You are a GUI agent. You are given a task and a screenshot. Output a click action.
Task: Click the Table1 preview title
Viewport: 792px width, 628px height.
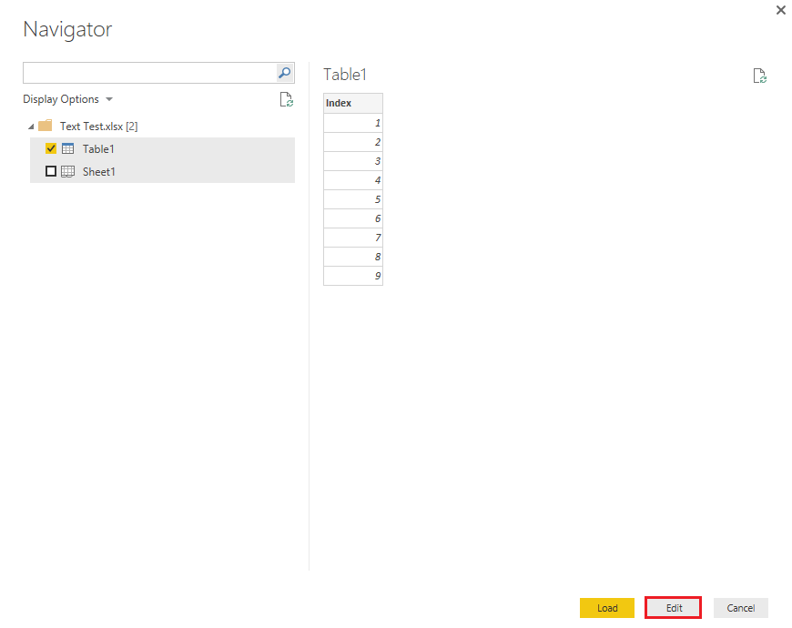345,75
